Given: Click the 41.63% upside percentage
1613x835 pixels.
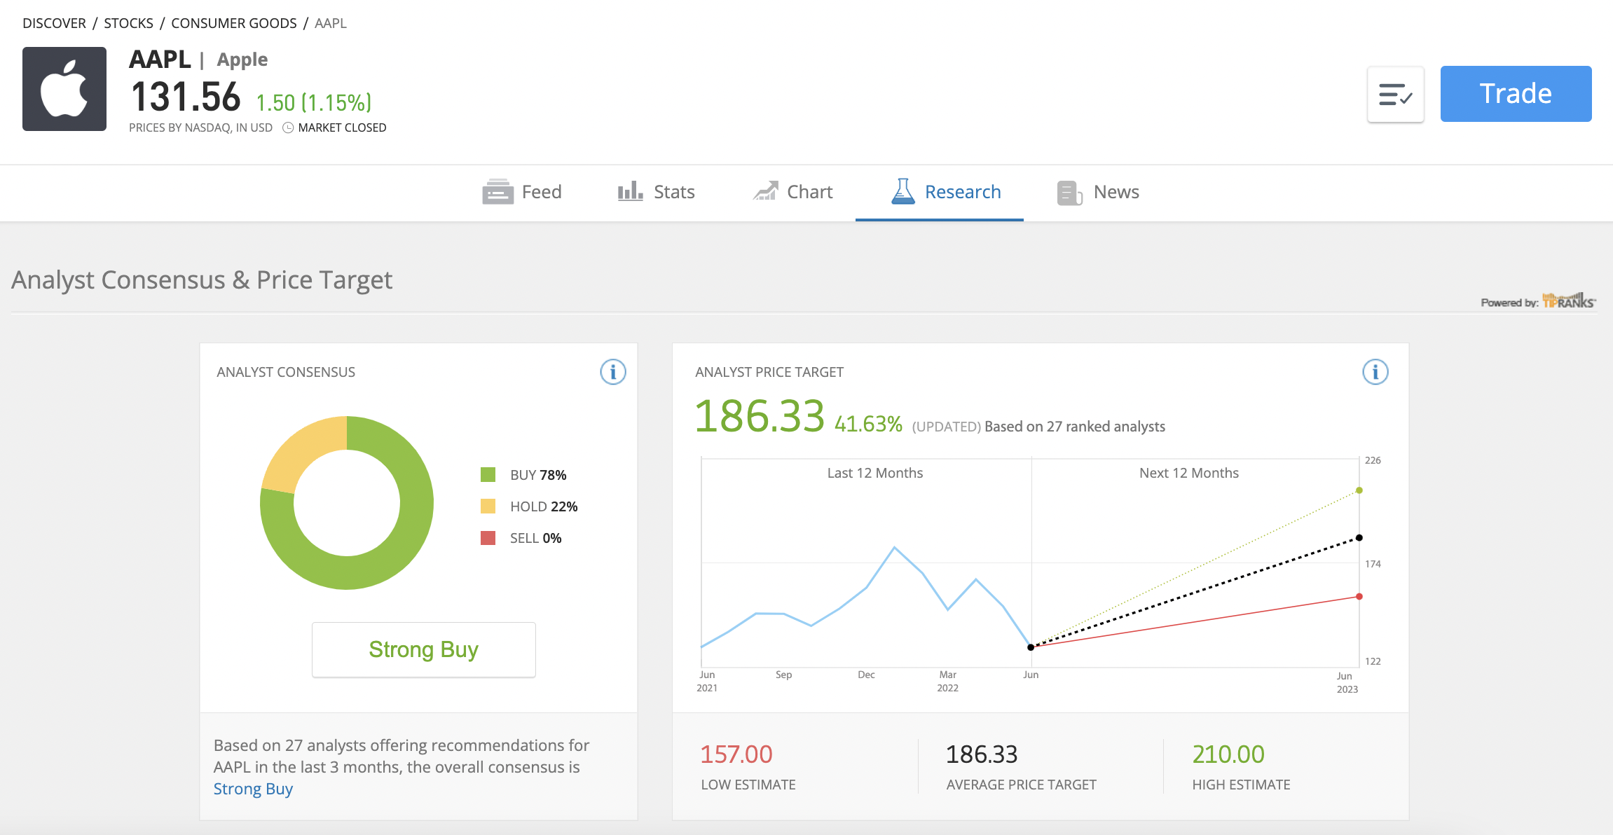Looking at the screenshot, I should 868,424.
